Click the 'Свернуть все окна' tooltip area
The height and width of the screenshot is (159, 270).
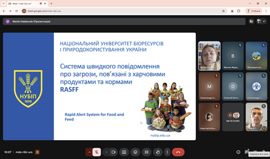coord(259,154)
